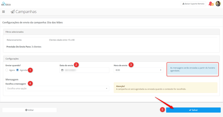Open the user profile avatar

click(x=218, y=4)
